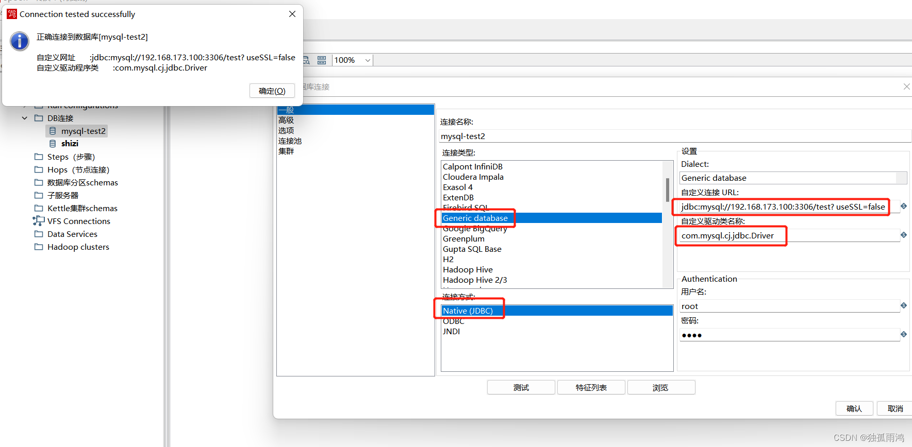Click the VFS Connections network icon

39,221
